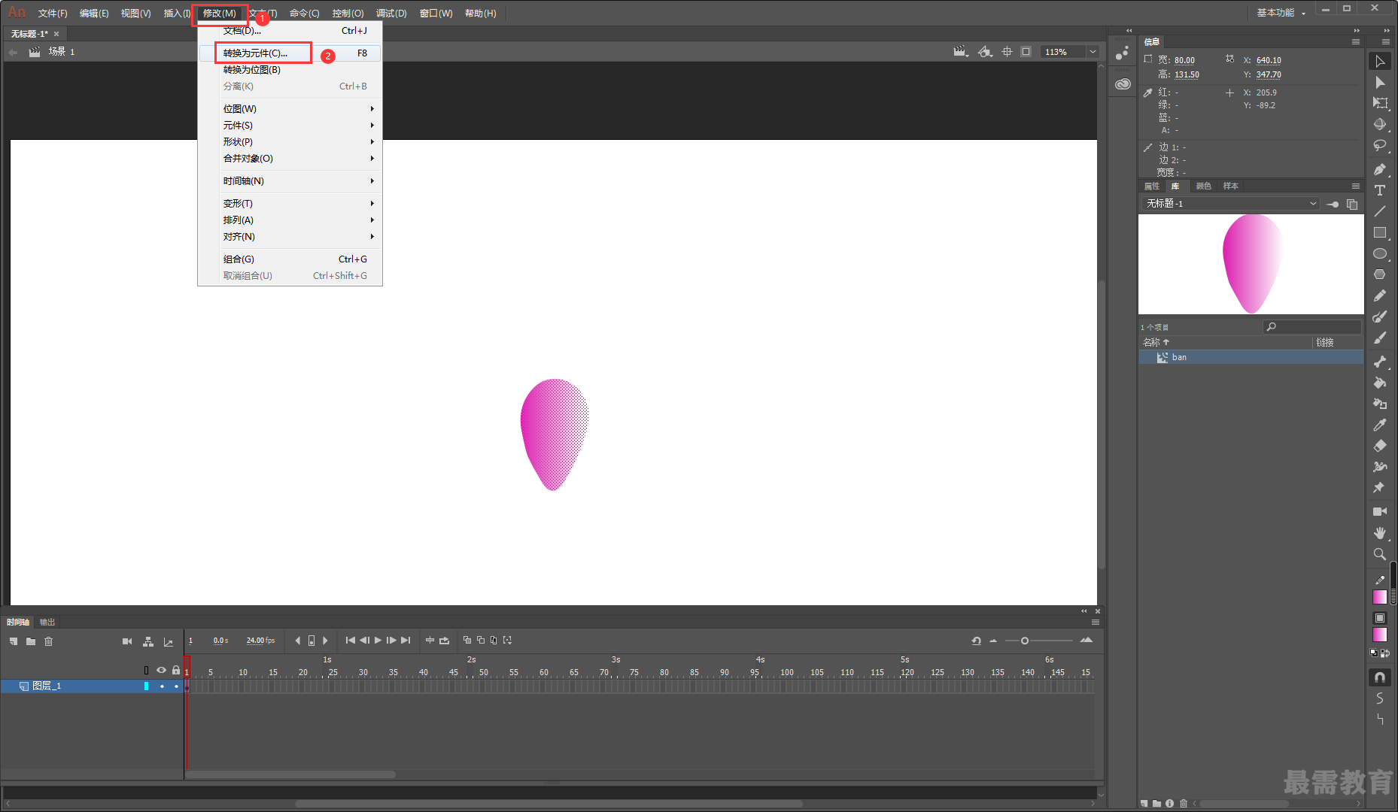
Task: Expand the 变形(T) submenu
Action: [x=290, y=204]
